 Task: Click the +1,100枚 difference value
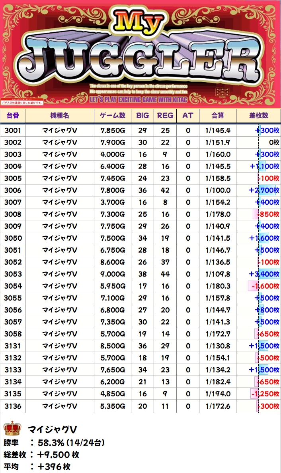point(264,166)
